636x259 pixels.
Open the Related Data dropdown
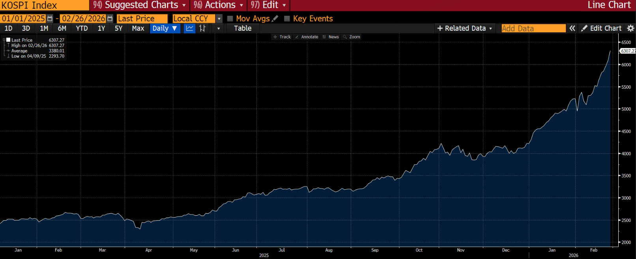465,28
